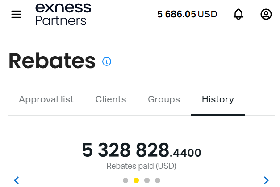Open the user profile account icon
Screen dimensions: 280x187
pyautogui.click(x=266, y=14)
